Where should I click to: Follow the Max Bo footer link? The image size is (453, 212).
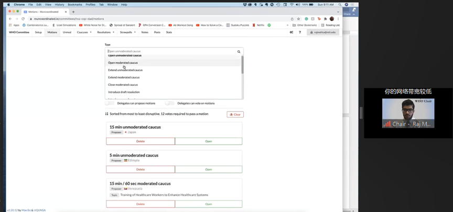pos(25,210)
